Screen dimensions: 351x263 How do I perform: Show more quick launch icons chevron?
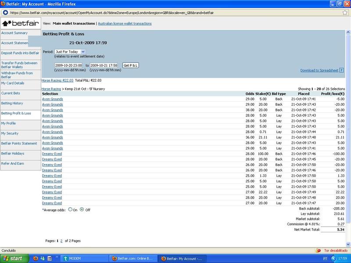pyautogui.click(x=57, y=257)
